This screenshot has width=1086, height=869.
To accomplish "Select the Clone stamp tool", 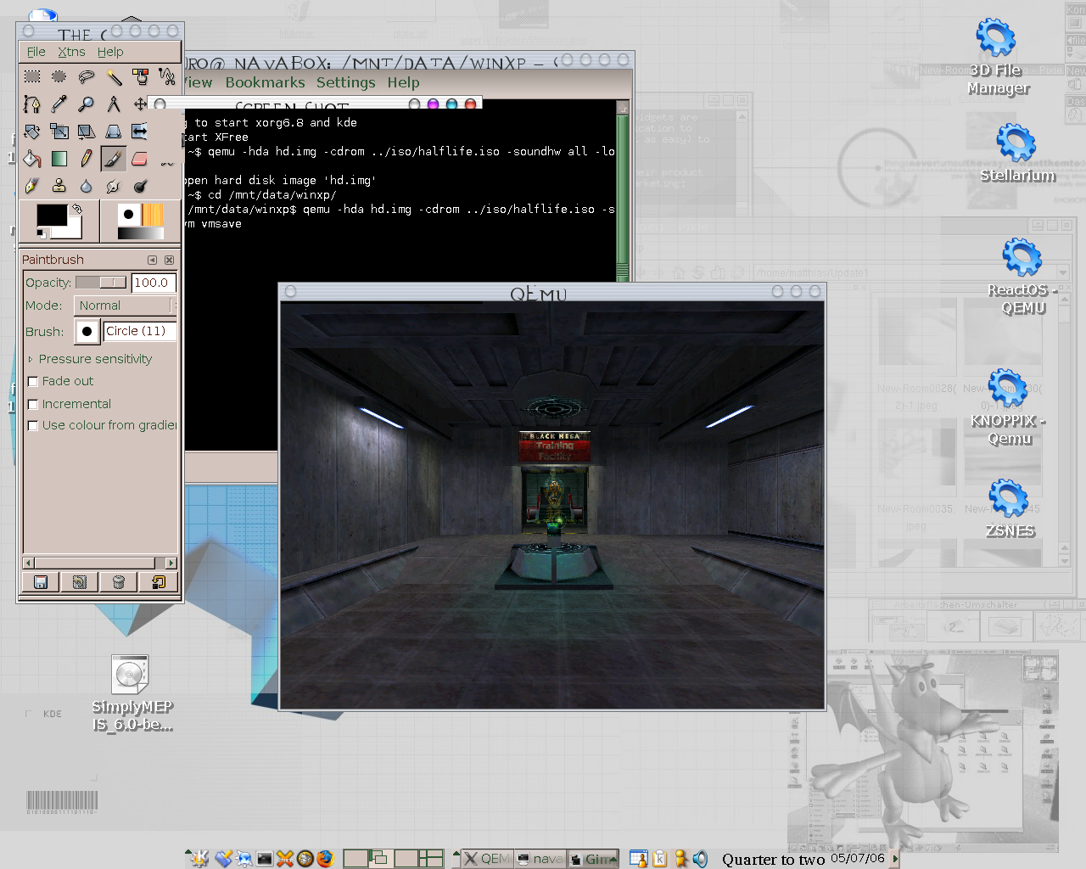I will pos(59,186).
